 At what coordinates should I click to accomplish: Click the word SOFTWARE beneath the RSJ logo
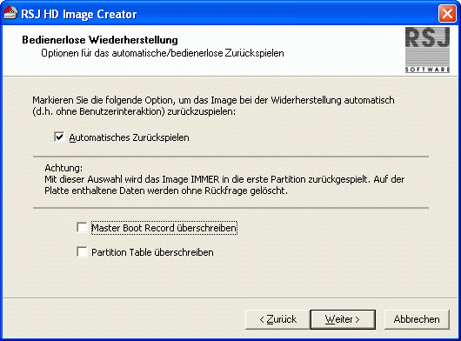coord(427,70)
